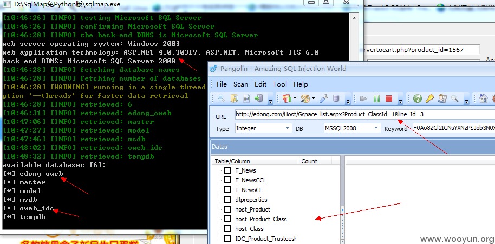Stop the scan with the red square icon
Viewport: 495px width, 244px height.
(389, 98)
